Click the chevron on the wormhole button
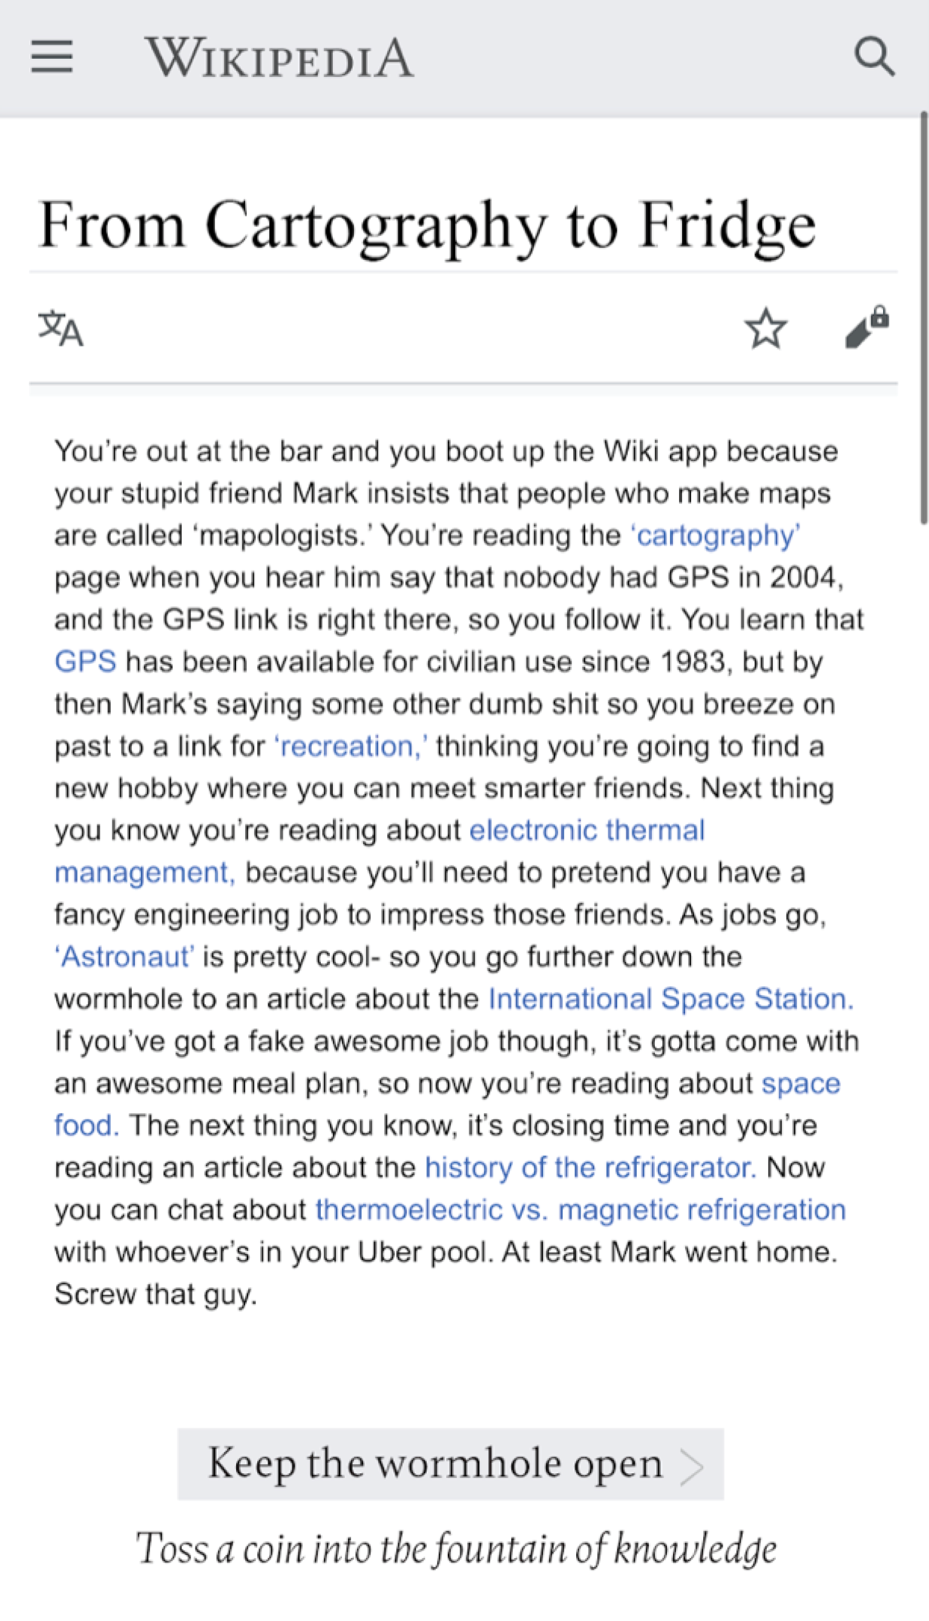 point(692,1467)
